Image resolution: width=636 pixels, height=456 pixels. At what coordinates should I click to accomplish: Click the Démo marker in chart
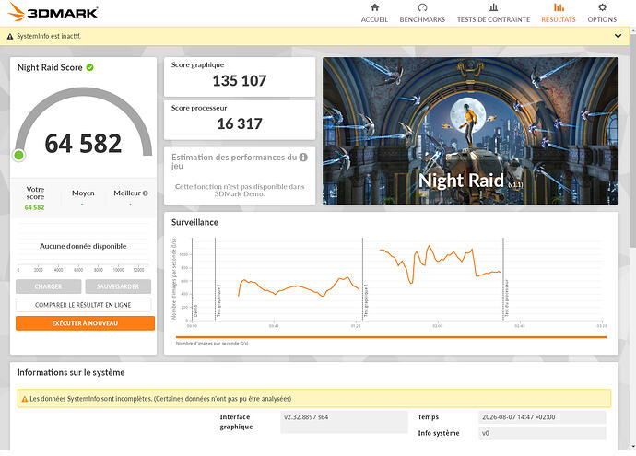pos(195,310)
